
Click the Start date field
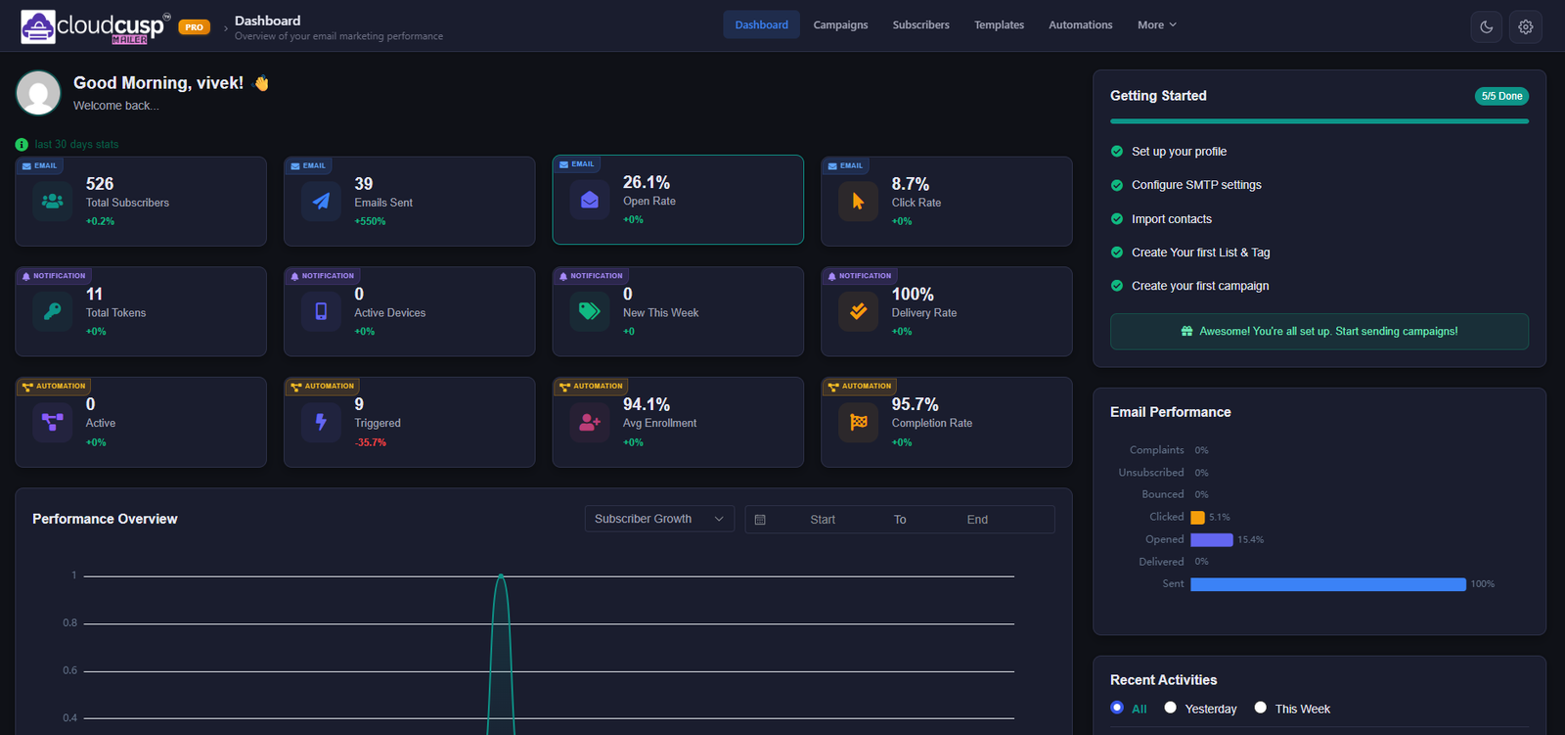822,520
